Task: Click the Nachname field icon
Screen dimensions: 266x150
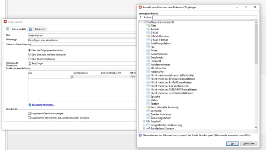Action: (148, 72)
